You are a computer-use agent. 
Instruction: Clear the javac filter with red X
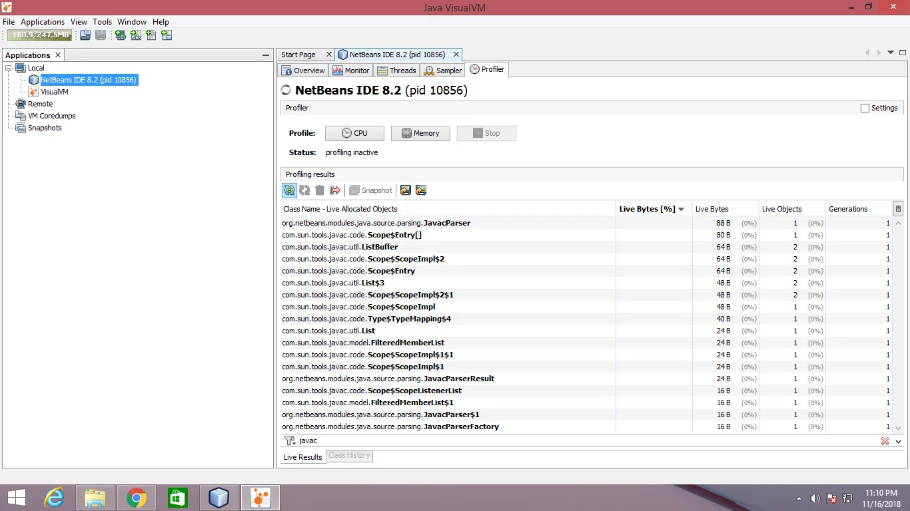885,441
